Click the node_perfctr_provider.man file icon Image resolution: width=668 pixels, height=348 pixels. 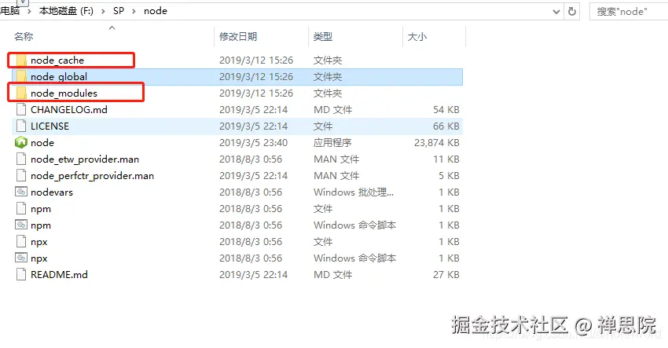pyautogui.click(x=21, y=176)
